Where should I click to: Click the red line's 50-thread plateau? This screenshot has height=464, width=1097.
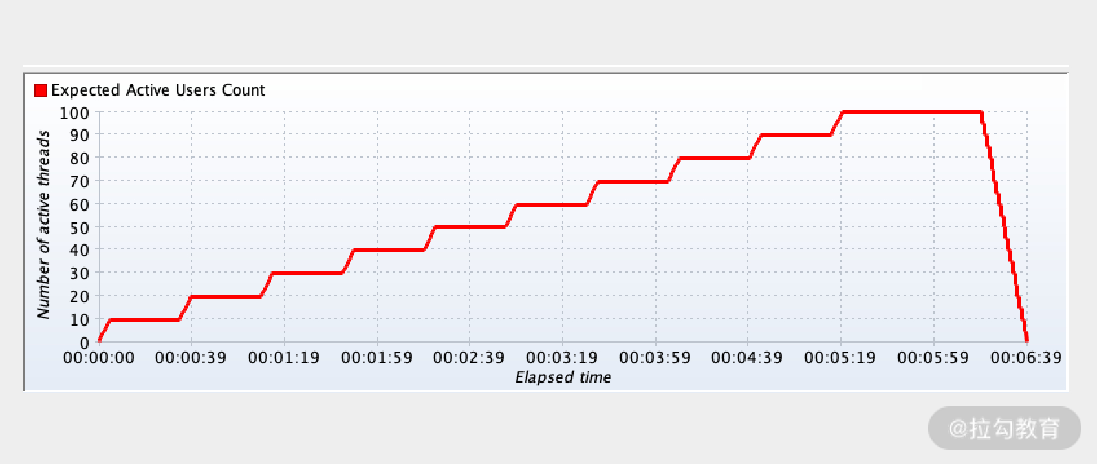pyautogui.click(x=470, y=227)
